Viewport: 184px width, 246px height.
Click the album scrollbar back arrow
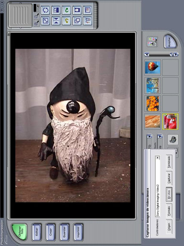point(147,54)
